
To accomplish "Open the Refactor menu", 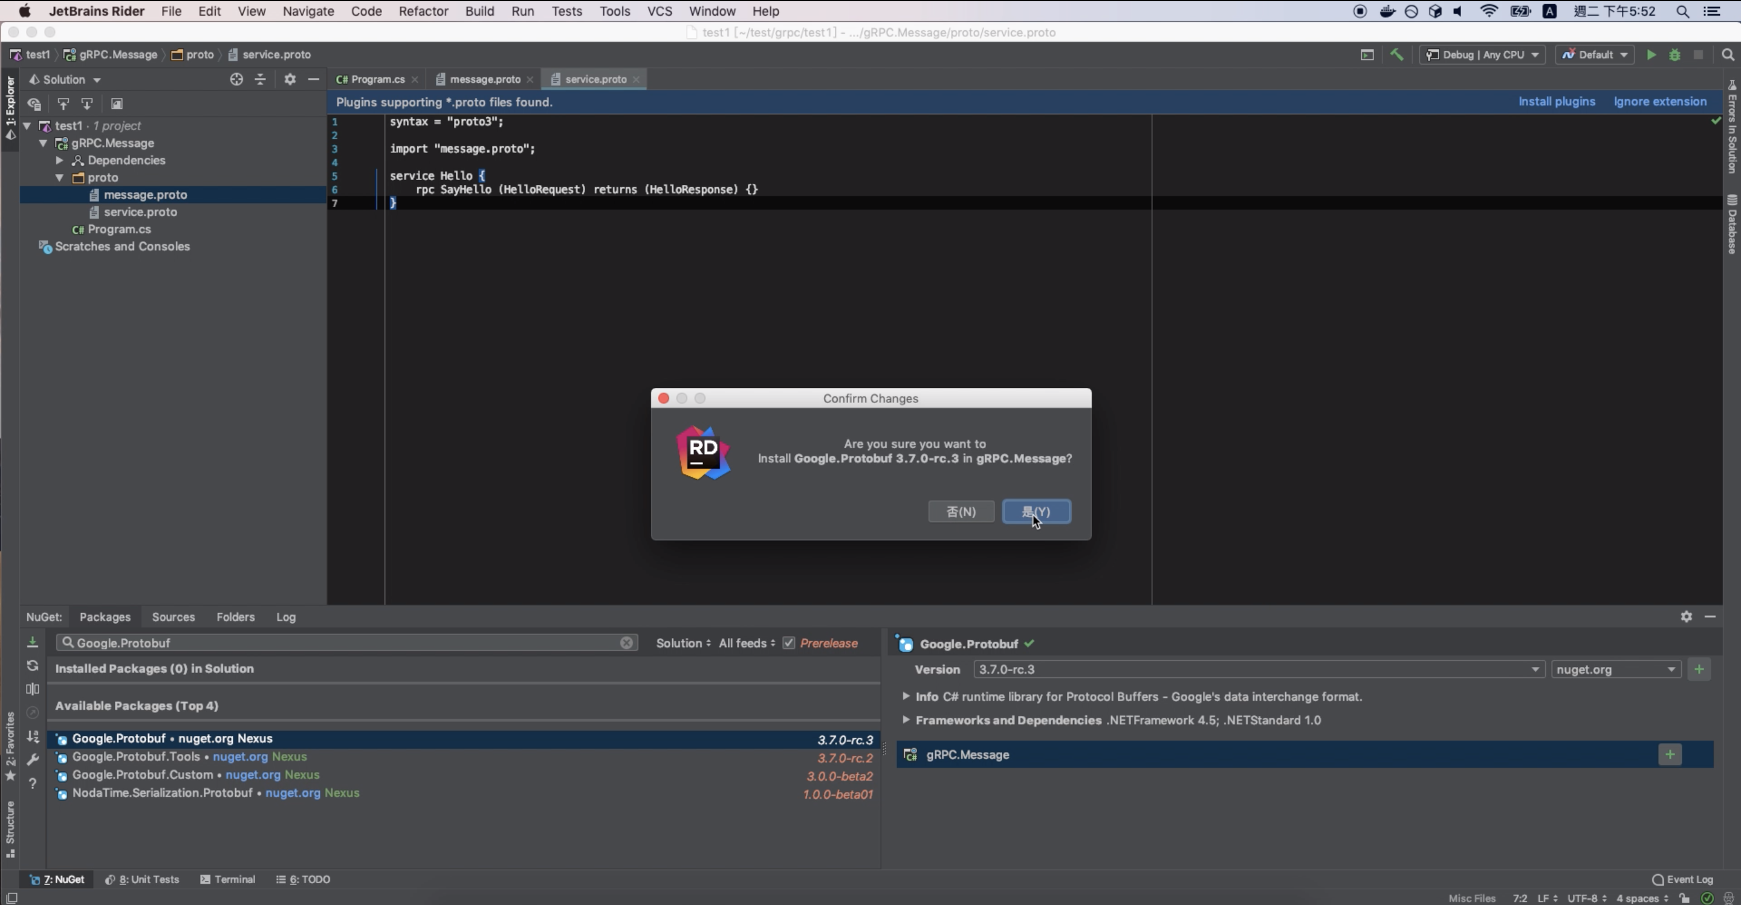I will click(423, 11).
